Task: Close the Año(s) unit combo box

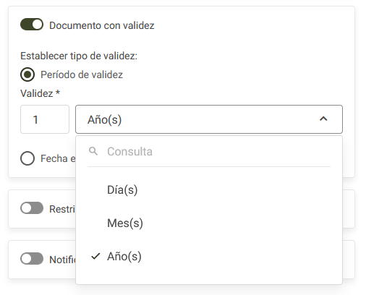Action: pos(209,119)
